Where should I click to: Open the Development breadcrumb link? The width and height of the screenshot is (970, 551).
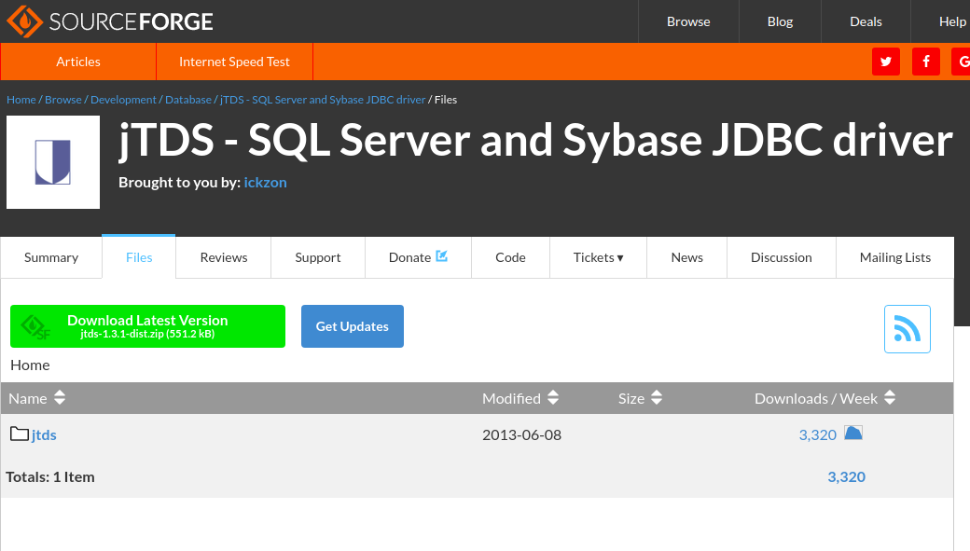(x=123, y=100)
